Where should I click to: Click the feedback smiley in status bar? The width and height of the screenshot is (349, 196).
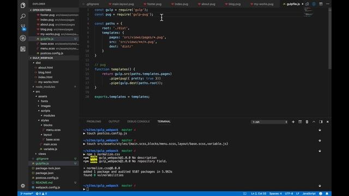[321, 194]
